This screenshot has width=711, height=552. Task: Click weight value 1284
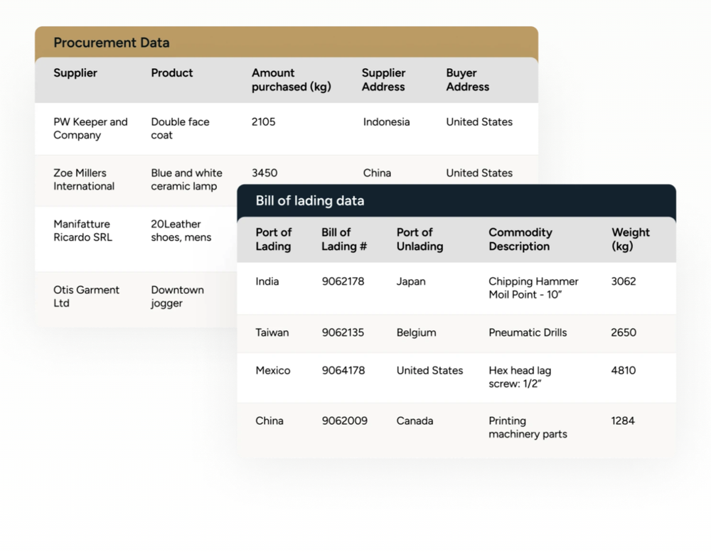coord(623,421)
